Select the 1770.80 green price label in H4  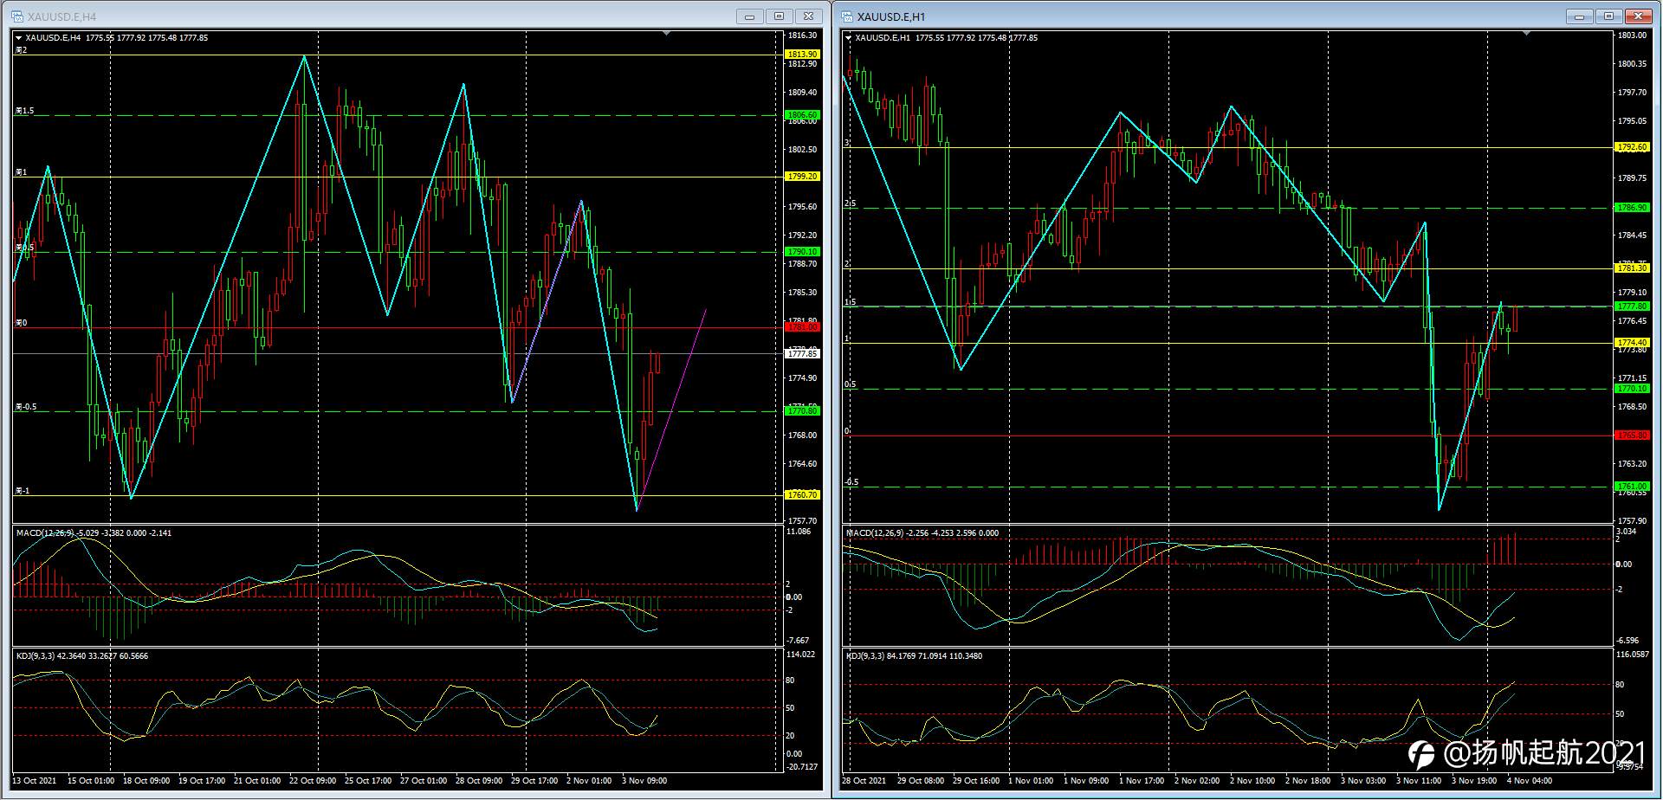(x=801, y=411)
